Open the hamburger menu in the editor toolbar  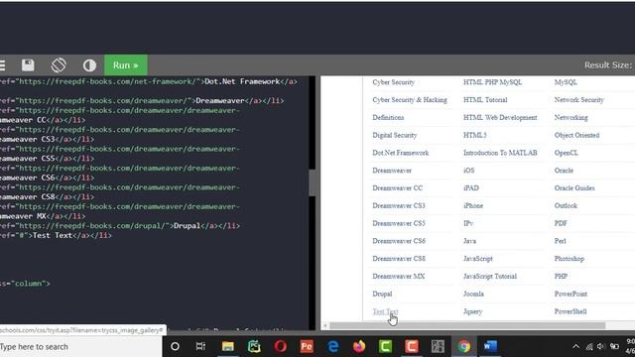pyautogui.click(x=2, y=65)
